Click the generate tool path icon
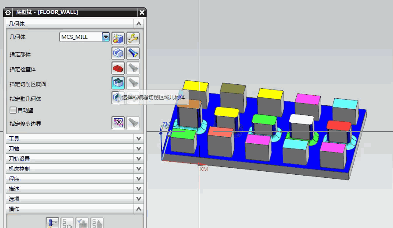The width and height of the screenshot is (393, 228). coord(53,223)
